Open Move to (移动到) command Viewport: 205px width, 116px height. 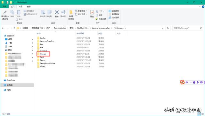click(x=43, y=14)
